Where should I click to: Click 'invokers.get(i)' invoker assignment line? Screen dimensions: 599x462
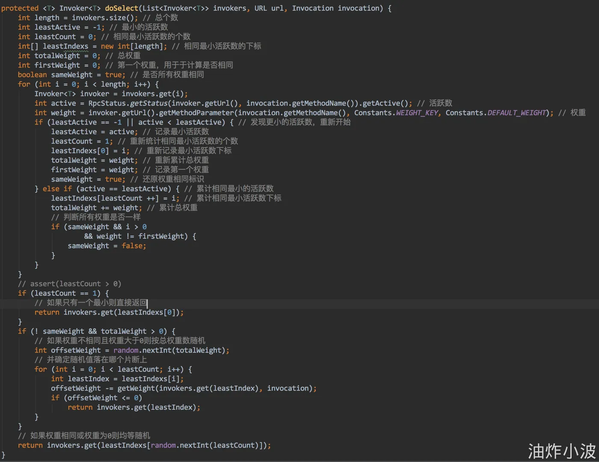point(111,94)
